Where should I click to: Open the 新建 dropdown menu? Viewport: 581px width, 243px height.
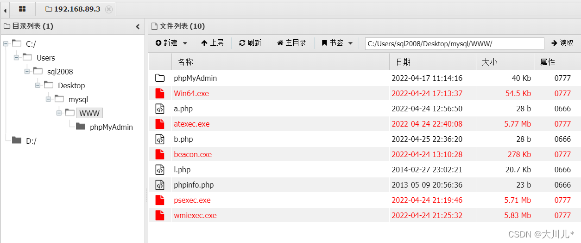(171, 43)
